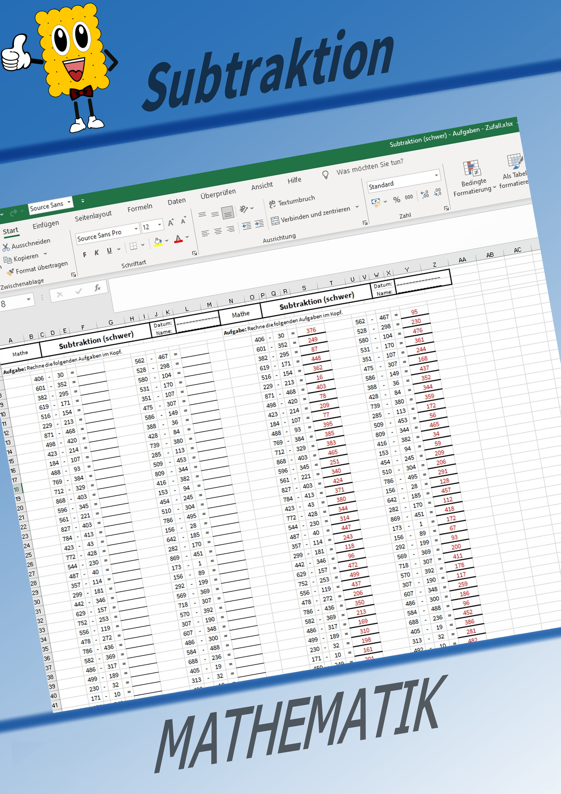Align cell text to the left
This screenshot has width=561, height=794.
(205, 233)
